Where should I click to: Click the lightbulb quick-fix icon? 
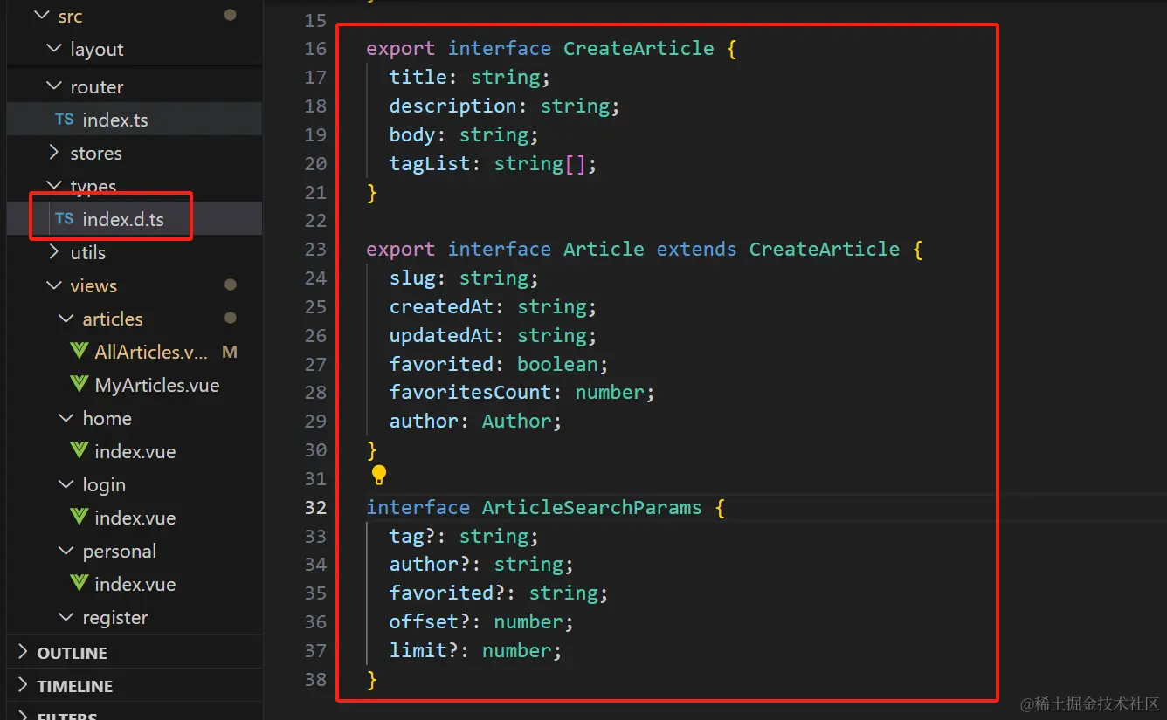[378, 475]
